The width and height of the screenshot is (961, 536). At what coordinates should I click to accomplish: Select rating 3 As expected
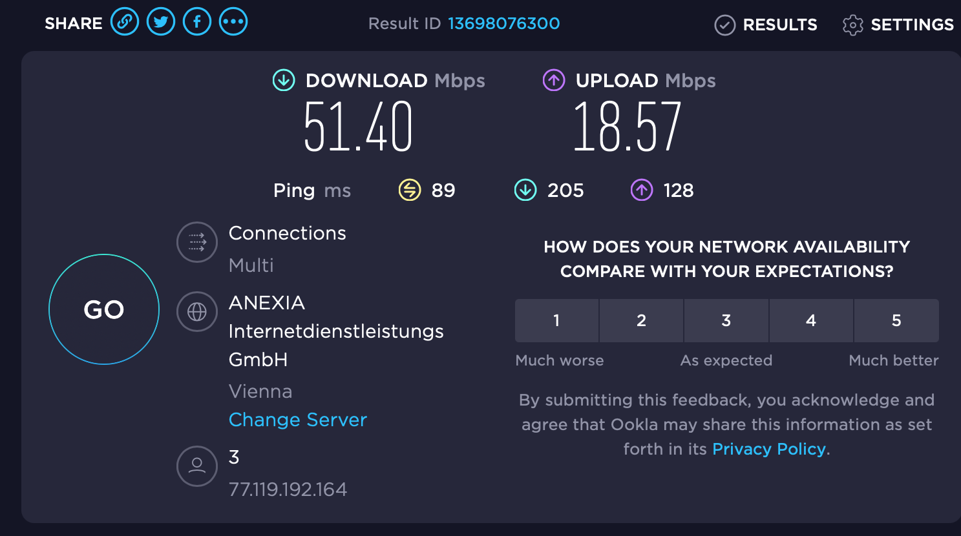[726, 320]
